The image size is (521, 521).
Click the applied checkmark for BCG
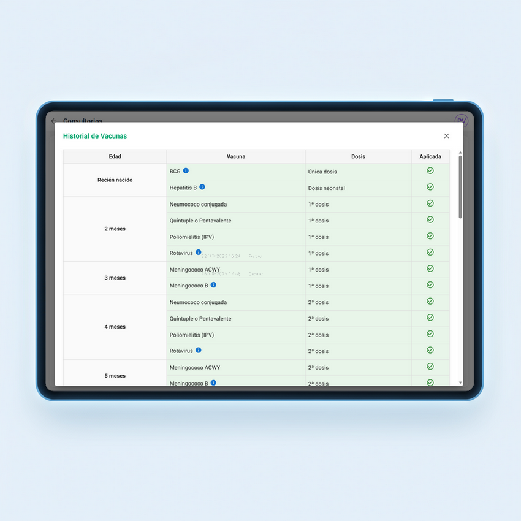point(430,171)
